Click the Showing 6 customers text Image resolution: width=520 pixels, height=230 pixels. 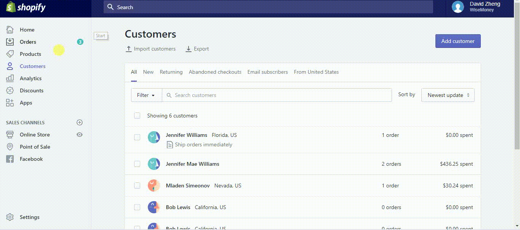point(172,116)
